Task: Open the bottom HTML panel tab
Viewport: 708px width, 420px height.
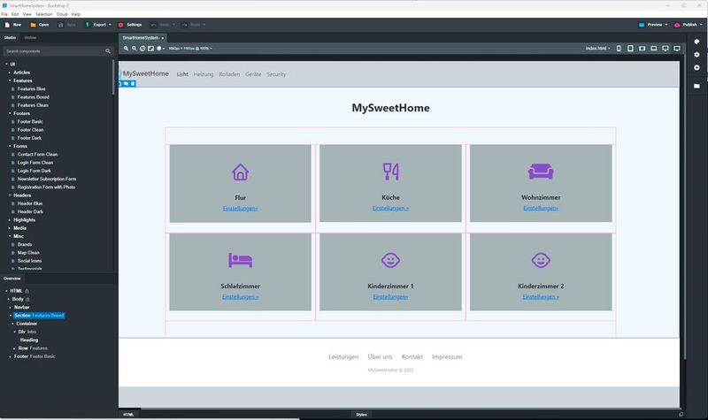Action: click(128, 415)
